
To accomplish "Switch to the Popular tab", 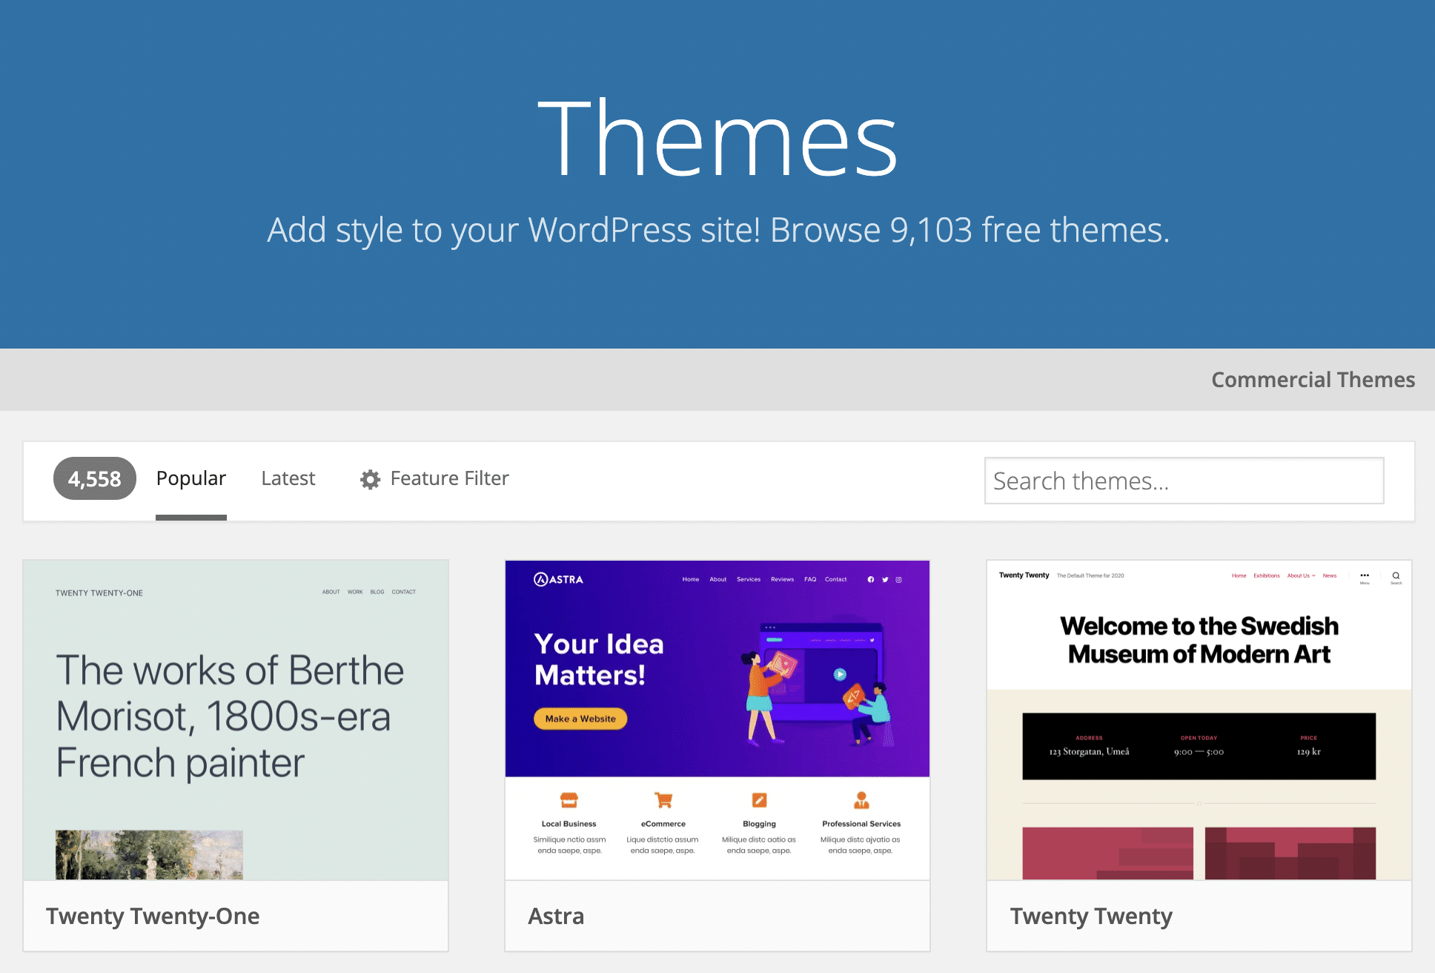I will (x=191, y=478).
